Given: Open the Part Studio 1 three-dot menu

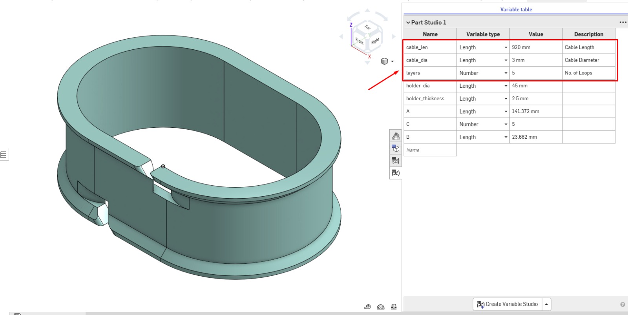Looking at the screenshot, I should pos(623,22).
